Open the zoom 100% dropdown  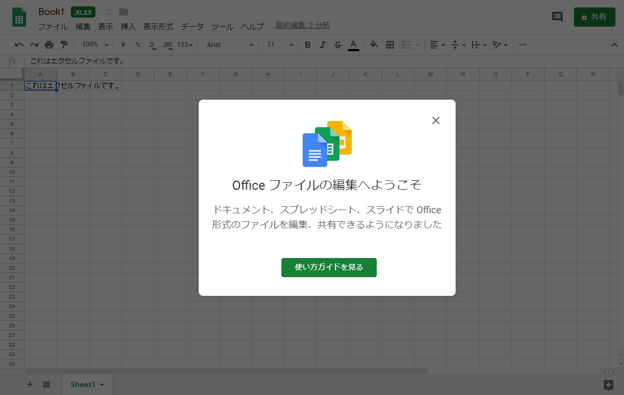click(95, 45)
